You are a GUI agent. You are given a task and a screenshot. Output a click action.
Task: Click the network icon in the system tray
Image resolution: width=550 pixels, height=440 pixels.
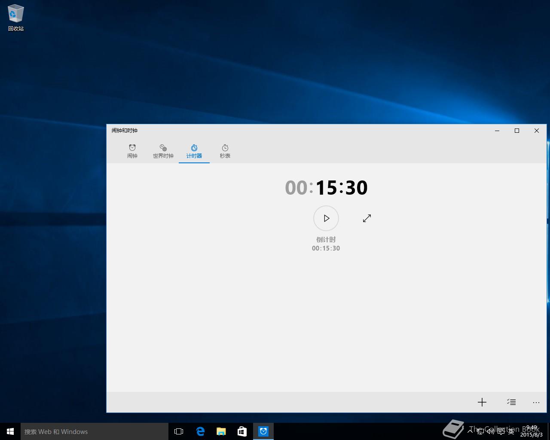480,431
